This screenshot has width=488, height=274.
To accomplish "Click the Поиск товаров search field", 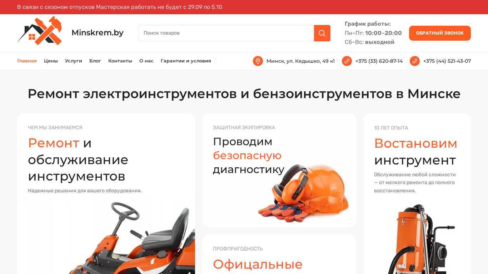I will pyautogui.click(x=226, y=33).
